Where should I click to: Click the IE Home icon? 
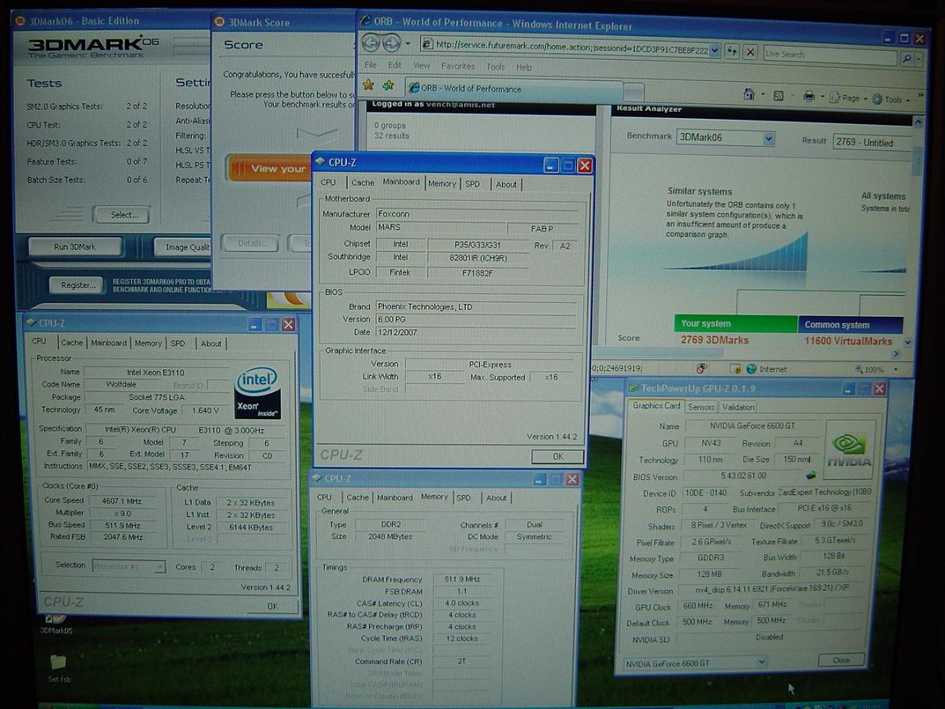748,94
